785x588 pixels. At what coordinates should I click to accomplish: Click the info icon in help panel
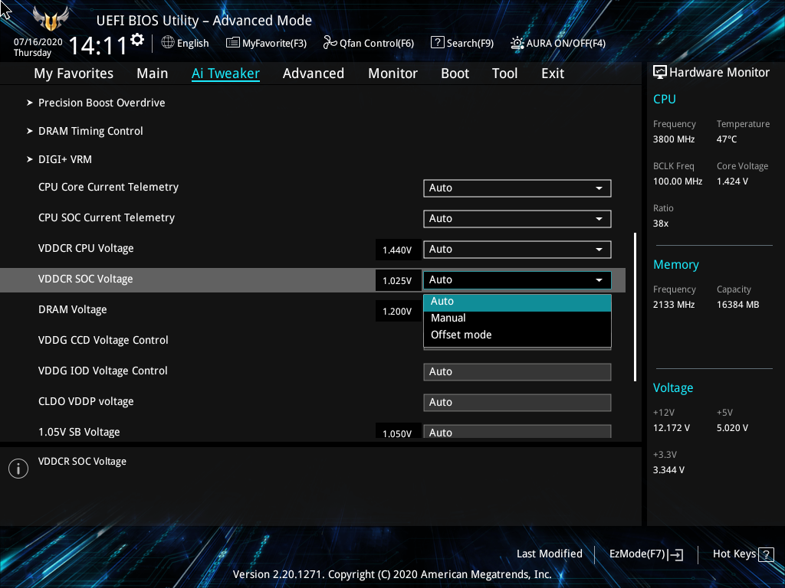(x=18, y=469)
